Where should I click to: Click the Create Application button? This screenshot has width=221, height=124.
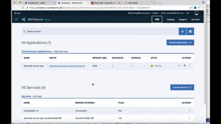(180, 42)
